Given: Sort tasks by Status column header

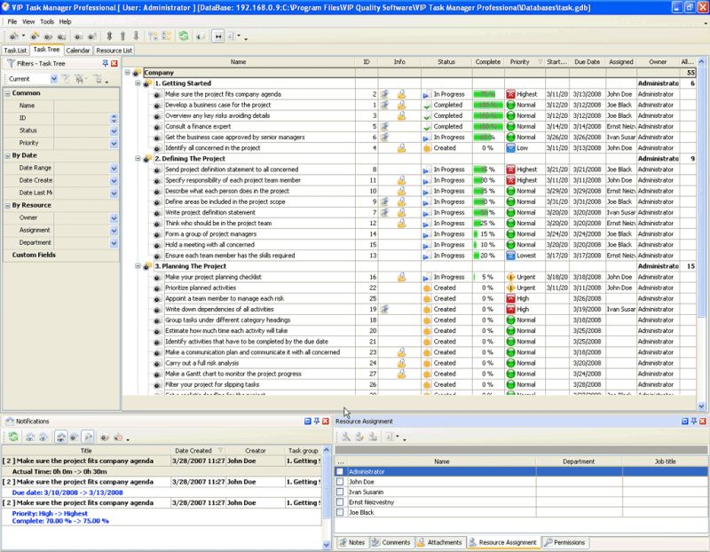Looking at the screenshot, I should (446, 61).
